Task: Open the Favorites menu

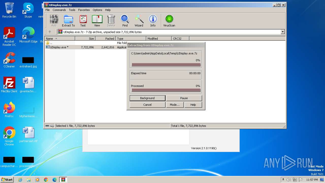Action: (x=84, y=10)
